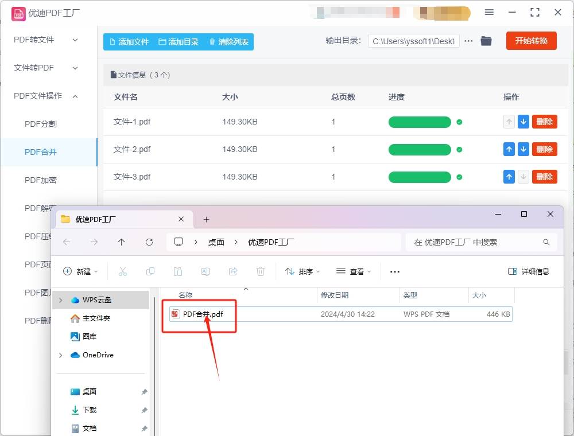Expand the WPS云盘 tree node
Screen dimensions: 574x436
click(x=60, y=300)
